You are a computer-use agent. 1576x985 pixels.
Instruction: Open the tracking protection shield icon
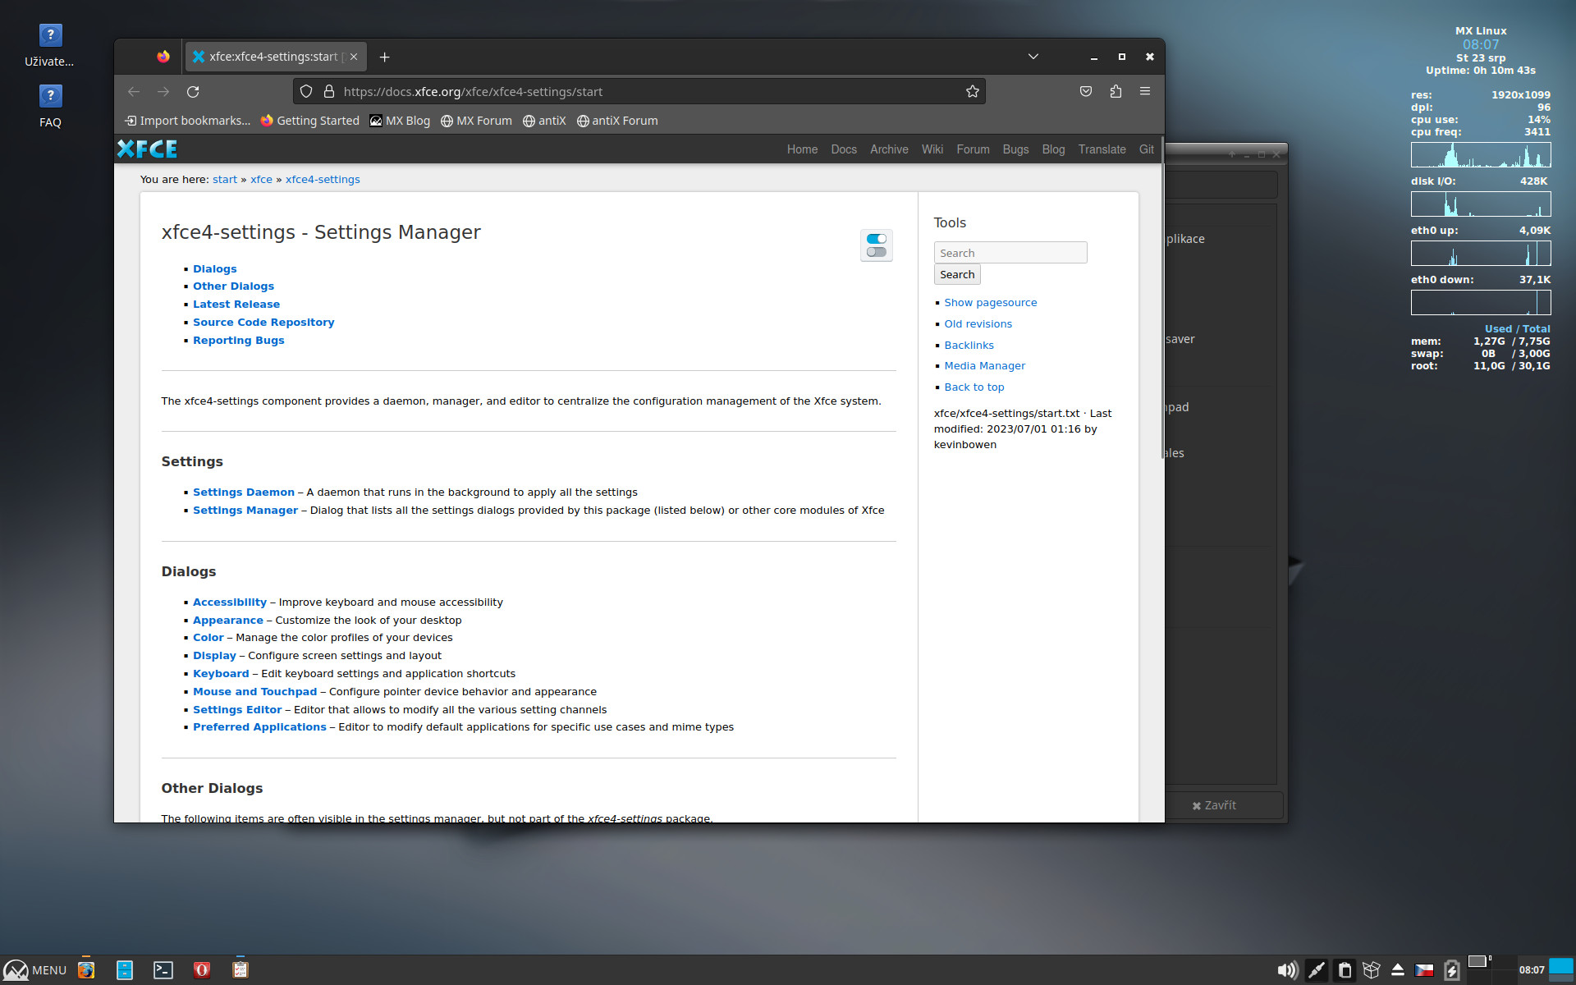click(306, 92)
